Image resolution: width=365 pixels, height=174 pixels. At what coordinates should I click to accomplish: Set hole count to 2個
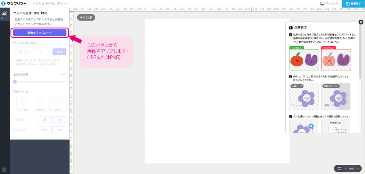[59, 119]
